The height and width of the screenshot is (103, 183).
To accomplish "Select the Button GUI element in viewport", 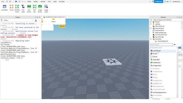I will (53, 22).
